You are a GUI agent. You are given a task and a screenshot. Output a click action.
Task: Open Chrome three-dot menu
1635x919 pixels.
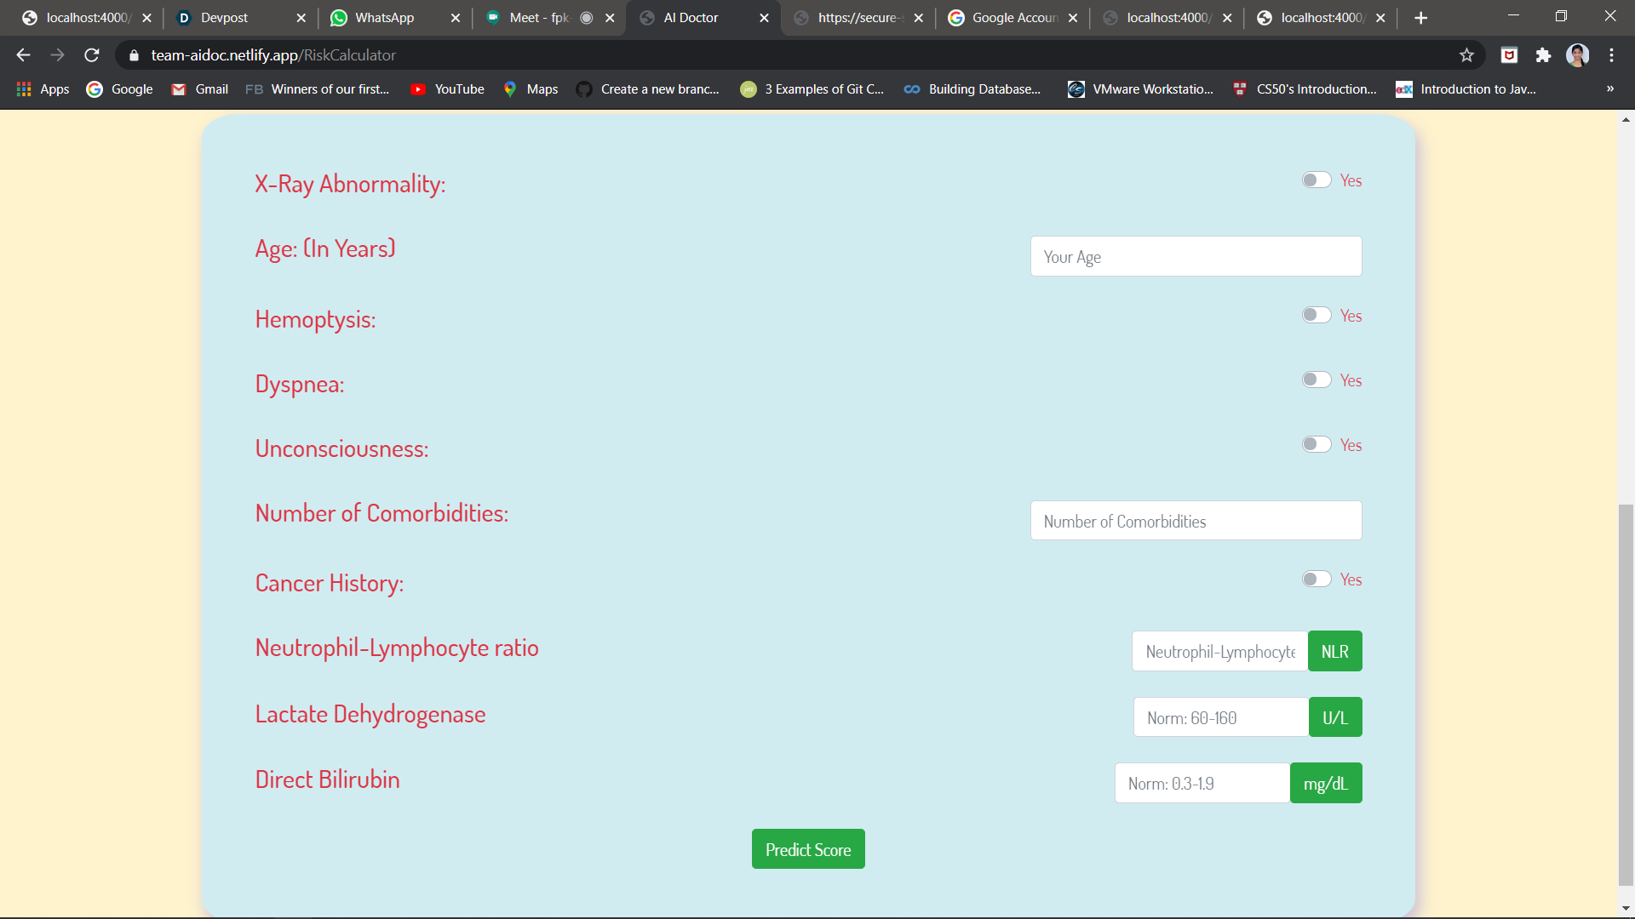pos(1611,55)
